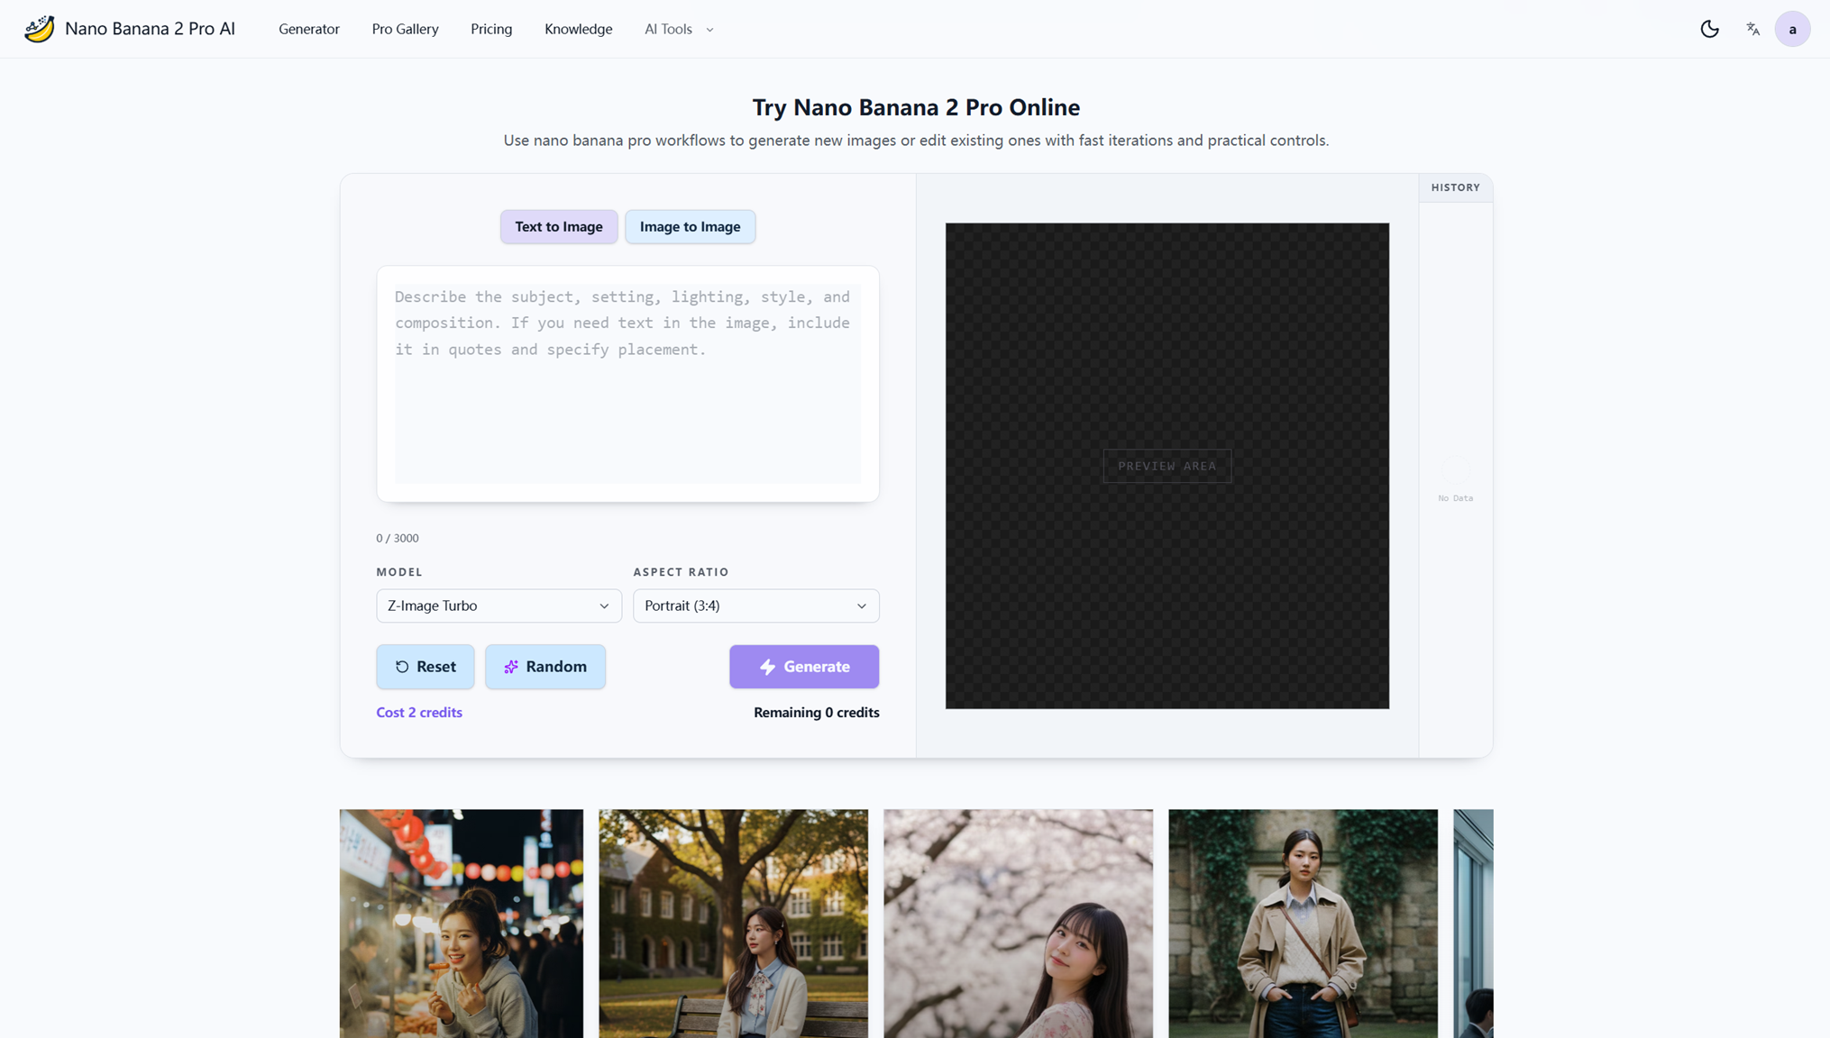
Task: Open the language translation icon
Action: tap(1752, 29)
